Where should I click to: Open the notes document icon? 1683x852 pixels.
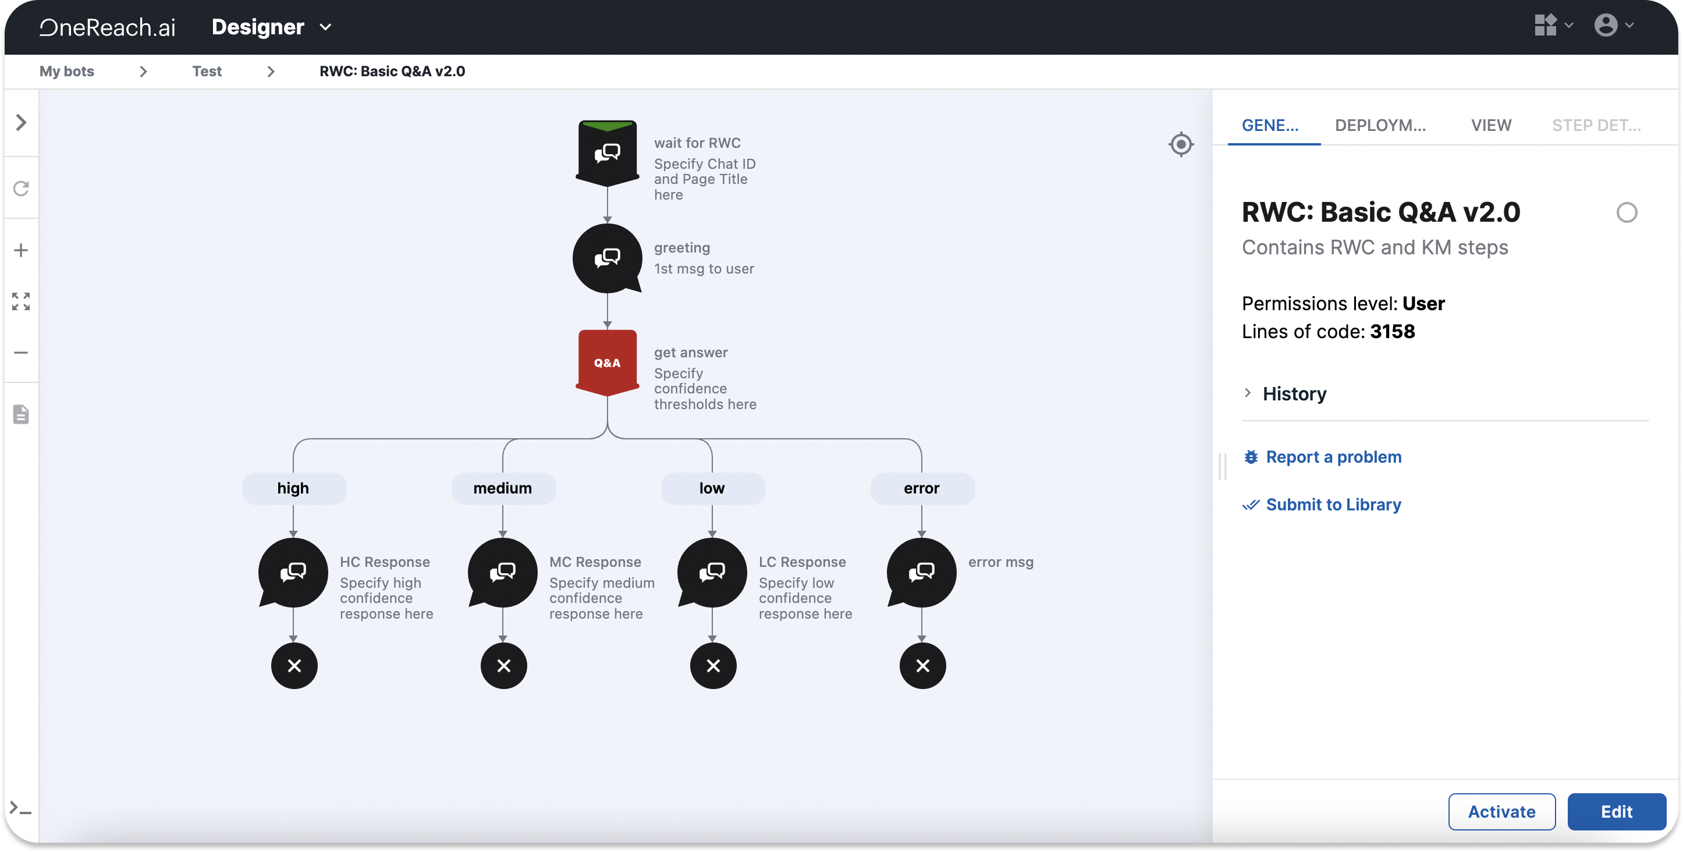click(21, 414)
